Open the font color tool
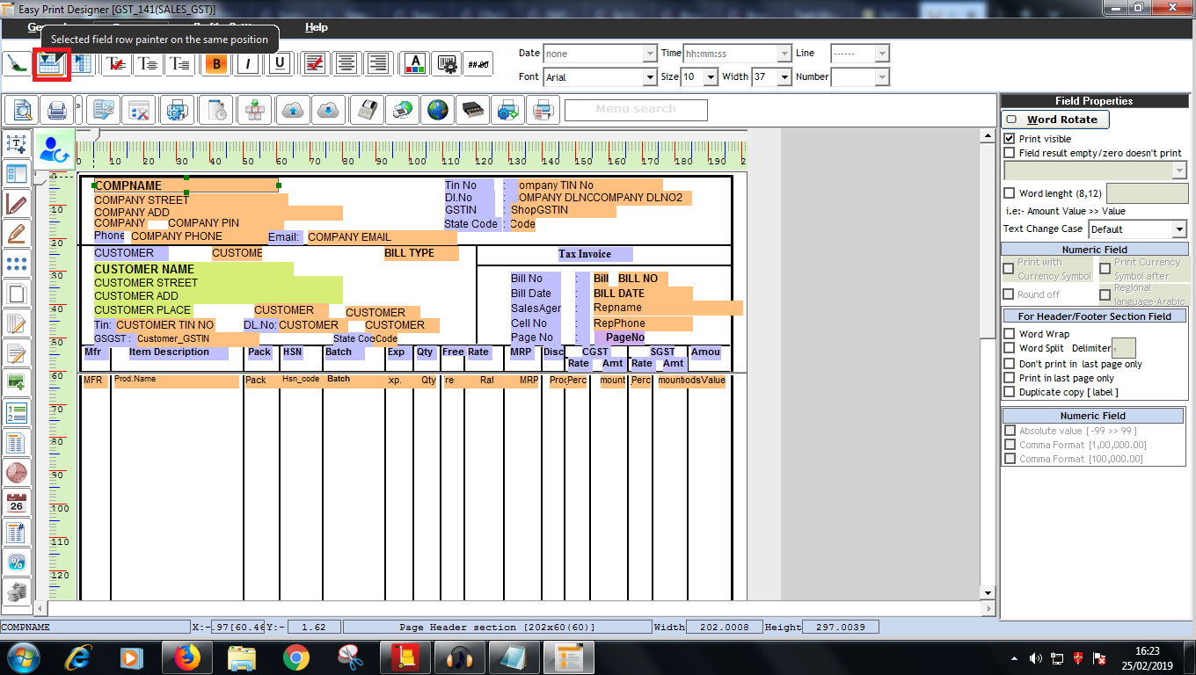Image resolution: width=1196 pixels, height=675 pixels. [415, 63]
